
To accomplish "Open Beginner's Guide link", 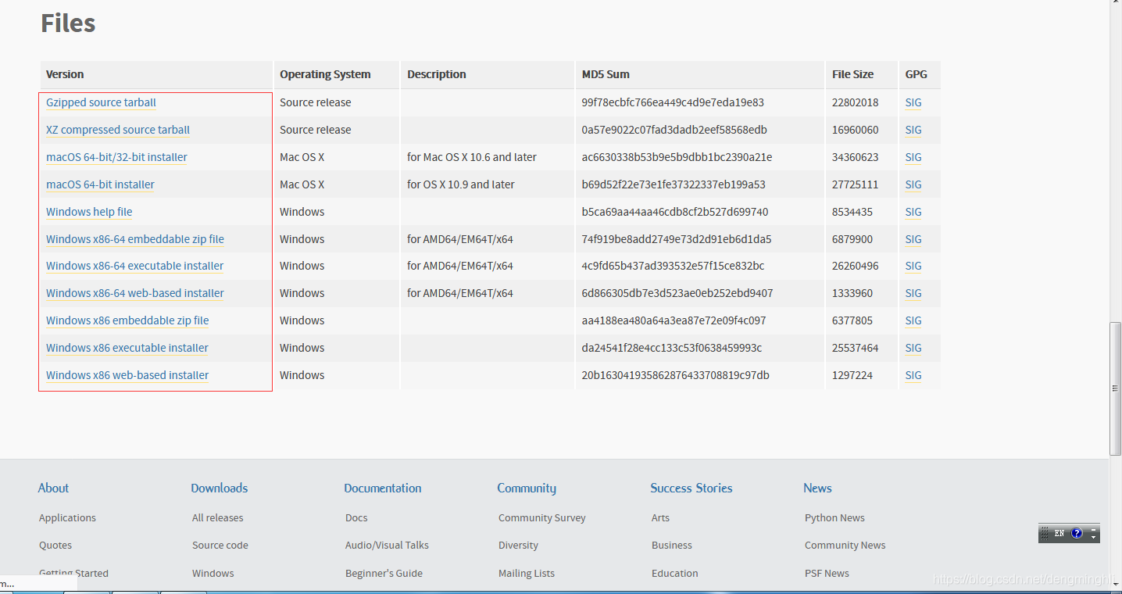I will tap(384, 573).
